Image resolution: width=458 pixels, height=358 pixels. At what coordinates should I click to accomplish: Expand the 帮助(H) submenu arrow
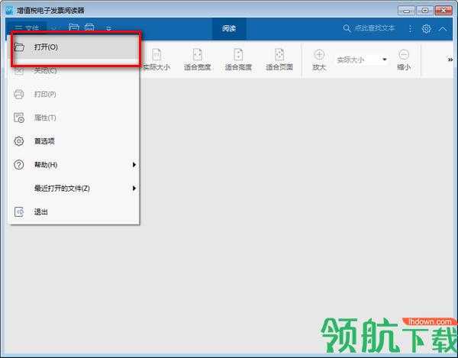(134, 165)
